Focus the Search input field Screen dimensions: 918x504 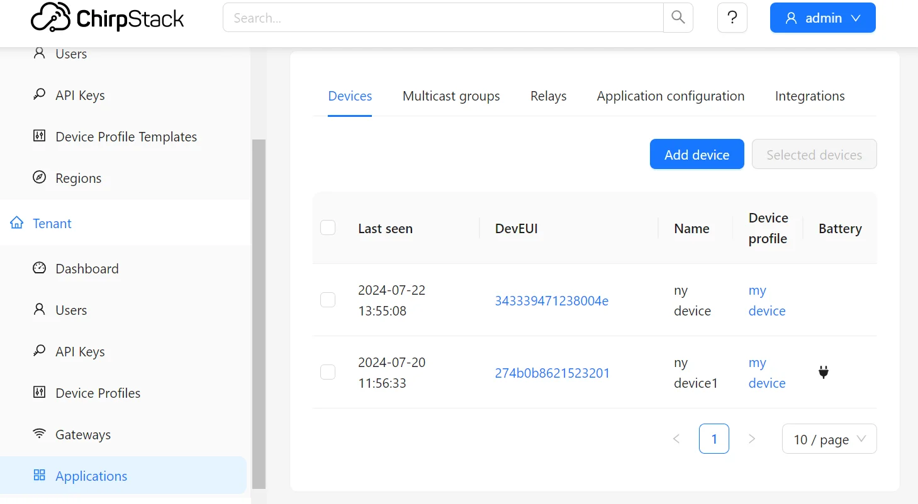coord(443,18)
